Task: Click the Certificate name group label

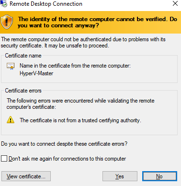Action: [x=23, y=56]
